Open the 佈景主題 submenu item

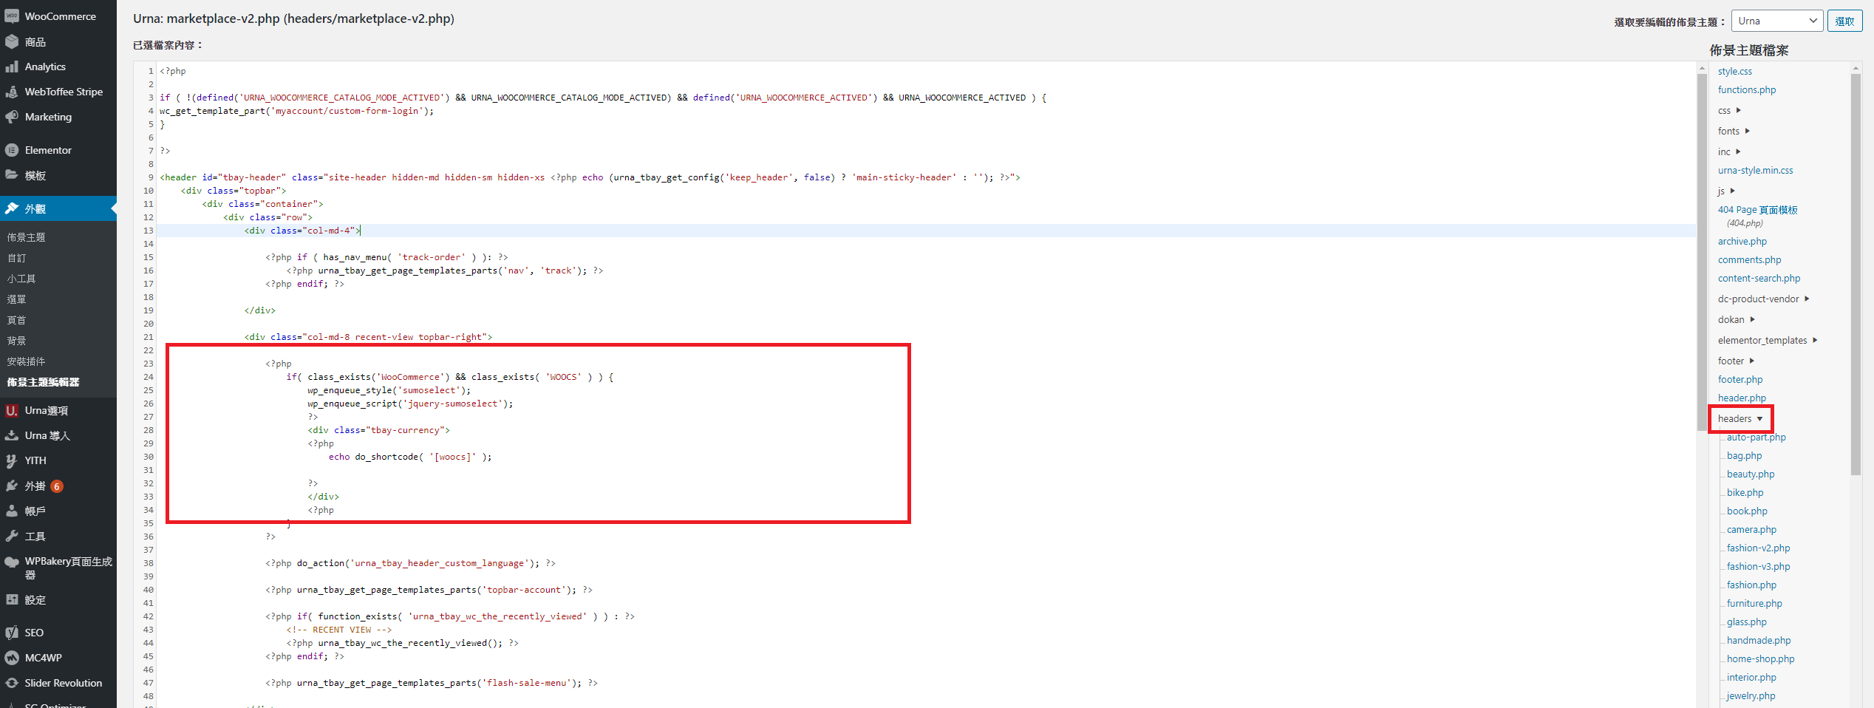27,237
